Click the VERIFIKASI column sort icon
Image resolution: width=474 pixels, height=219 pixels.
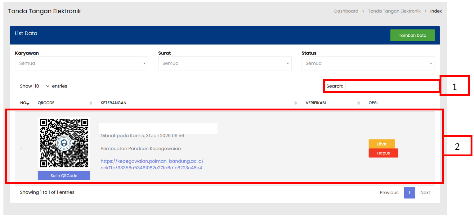click(x=359, y=103)
